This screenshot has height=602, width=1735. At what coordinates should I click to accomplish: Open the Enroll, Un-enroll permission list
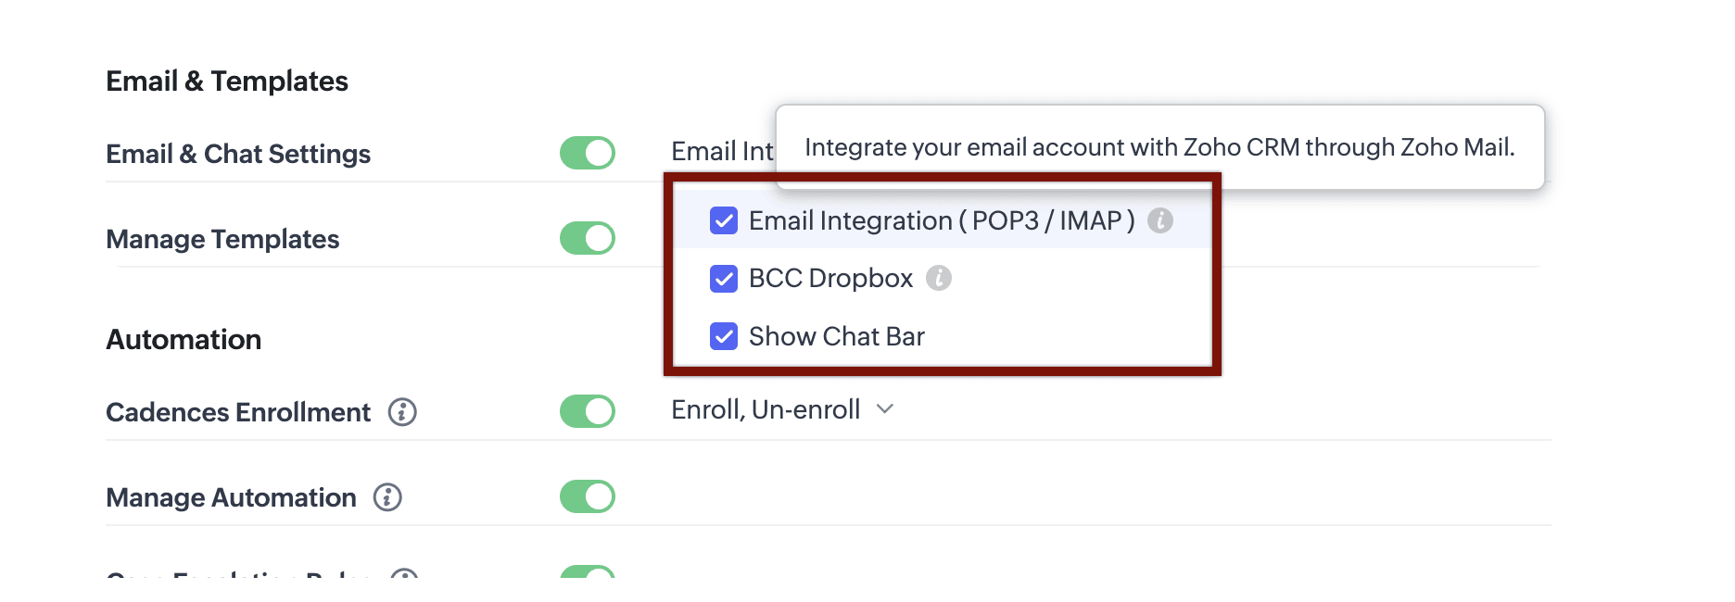[766, 409]
